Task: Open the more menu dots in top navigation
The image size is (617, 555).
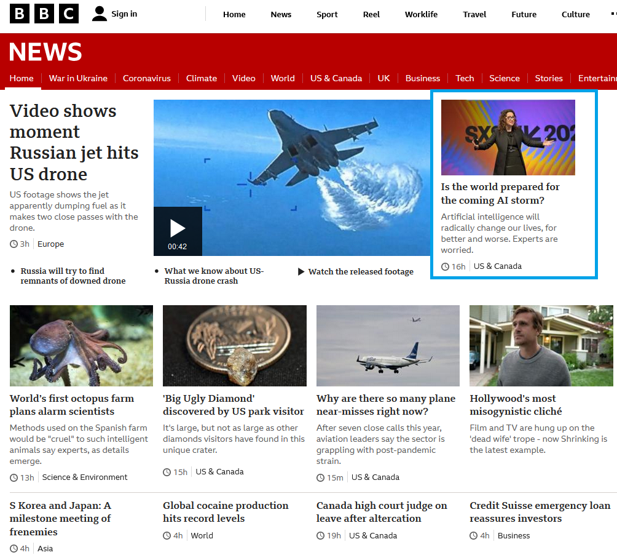Action: coord(613,14)
